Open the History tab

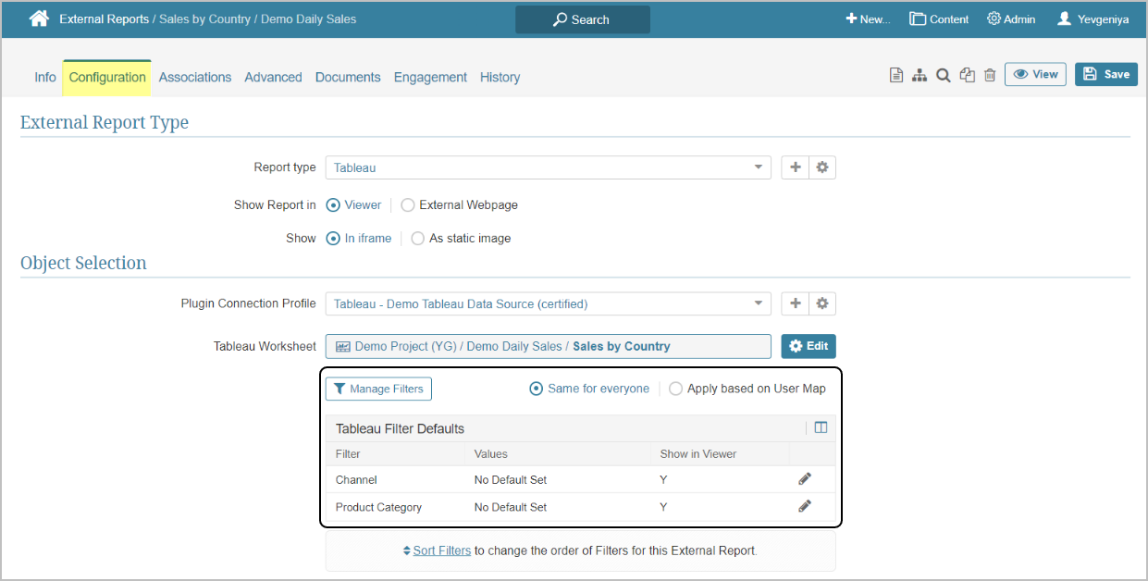point(500,78)
